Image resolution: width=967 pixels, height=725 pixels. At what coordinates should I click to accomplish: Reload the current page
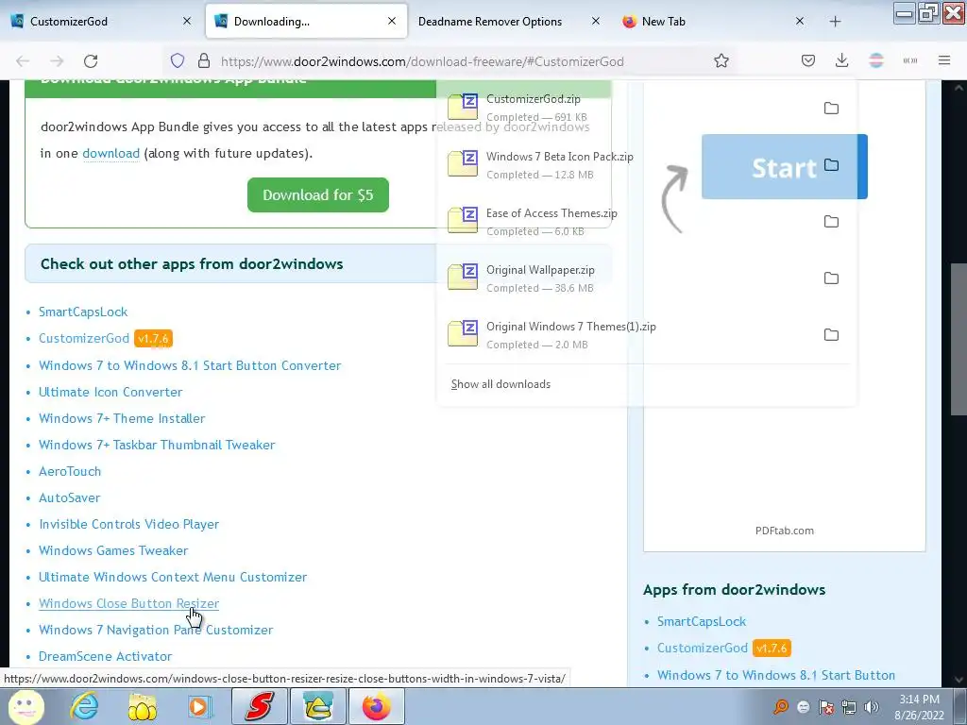pyautogui.click(x=91, y=61)
